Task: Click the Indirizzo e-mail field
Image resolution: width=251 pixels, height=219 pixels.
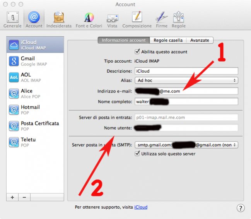Action: click(186, 91)
